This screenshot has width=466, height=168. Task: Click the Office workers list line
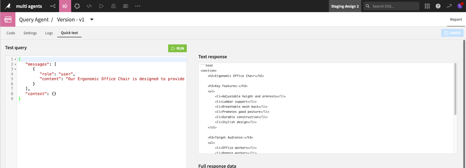tap(236, 148)
